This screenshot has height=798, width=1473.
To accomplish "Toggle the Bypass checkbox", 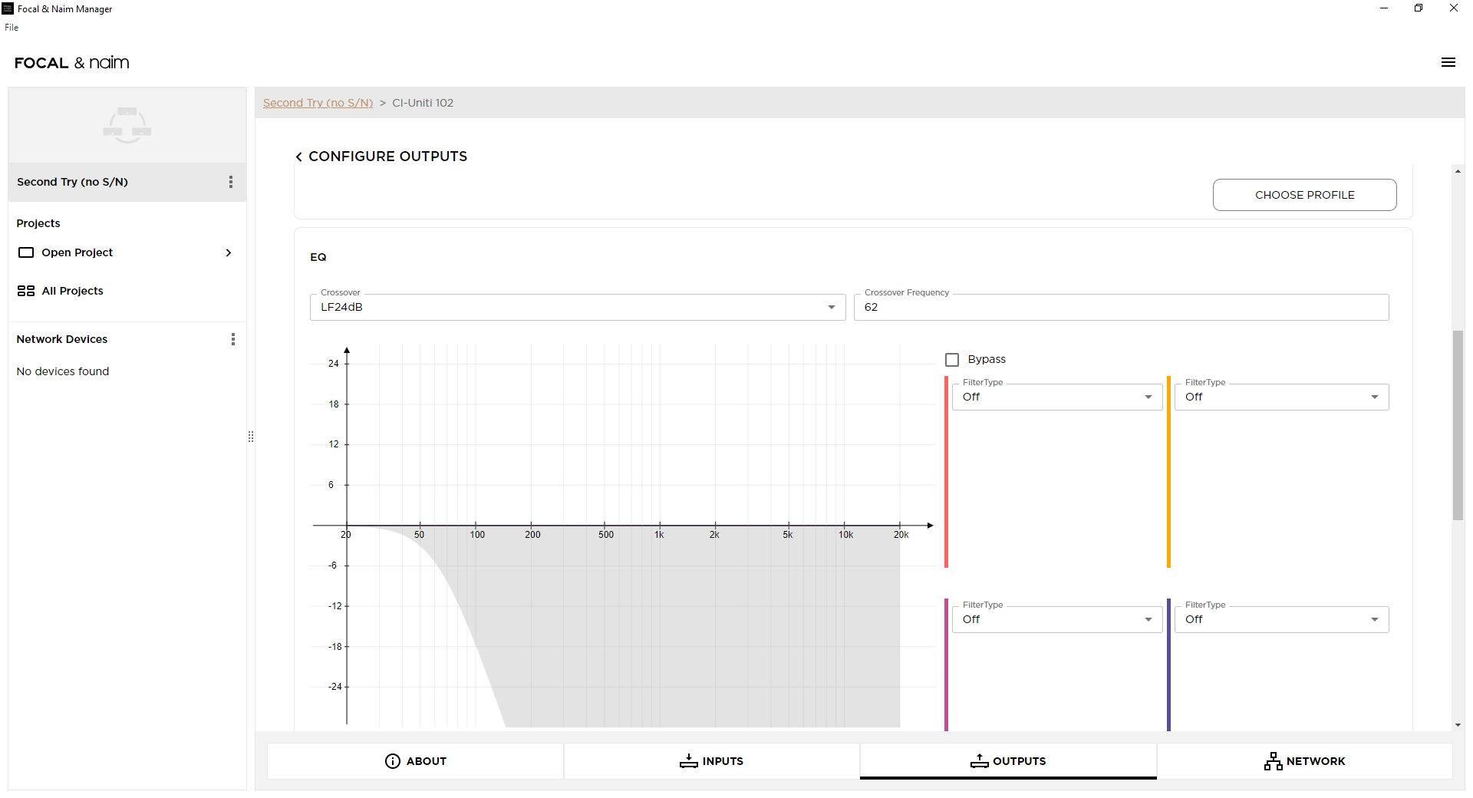I will point(952,360).
